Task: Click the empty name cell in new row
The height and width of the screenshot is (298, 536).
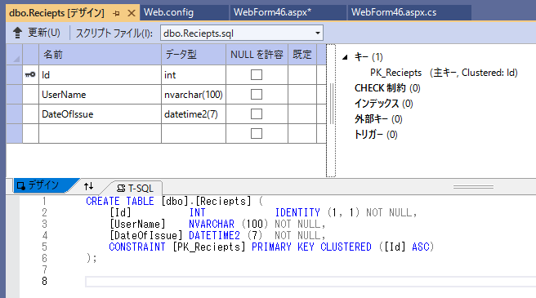Action: tap(100, 133)
